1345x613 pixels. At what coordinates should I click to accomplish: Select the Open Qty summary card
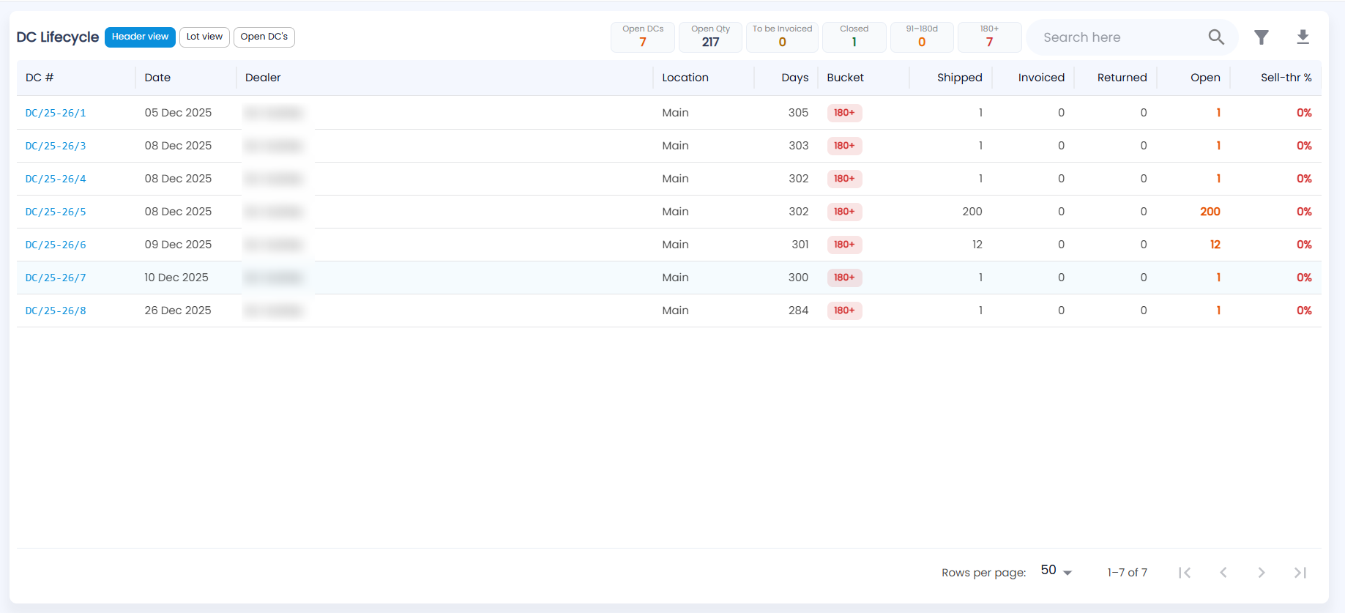(710, 37)
